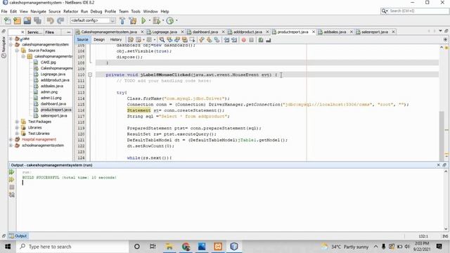Switch to the Files panel tab
Image resolution: width=450 pixels, height=253 pixels.
(x=49, y=32)
